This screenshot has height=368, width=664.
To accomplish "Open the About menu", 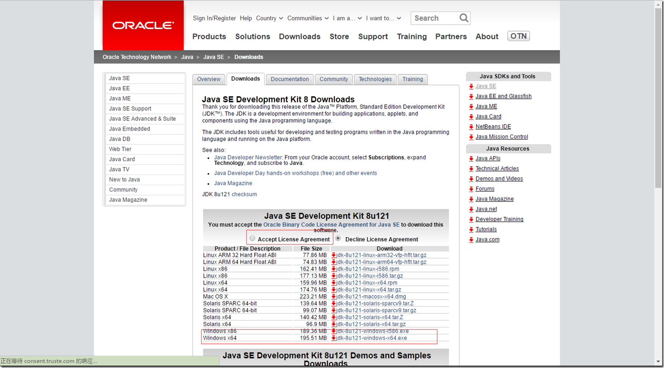I will point(487,36).
